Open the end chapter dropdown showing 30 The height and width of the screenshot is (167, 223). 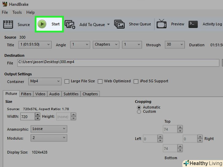click(x=175, y=45)
